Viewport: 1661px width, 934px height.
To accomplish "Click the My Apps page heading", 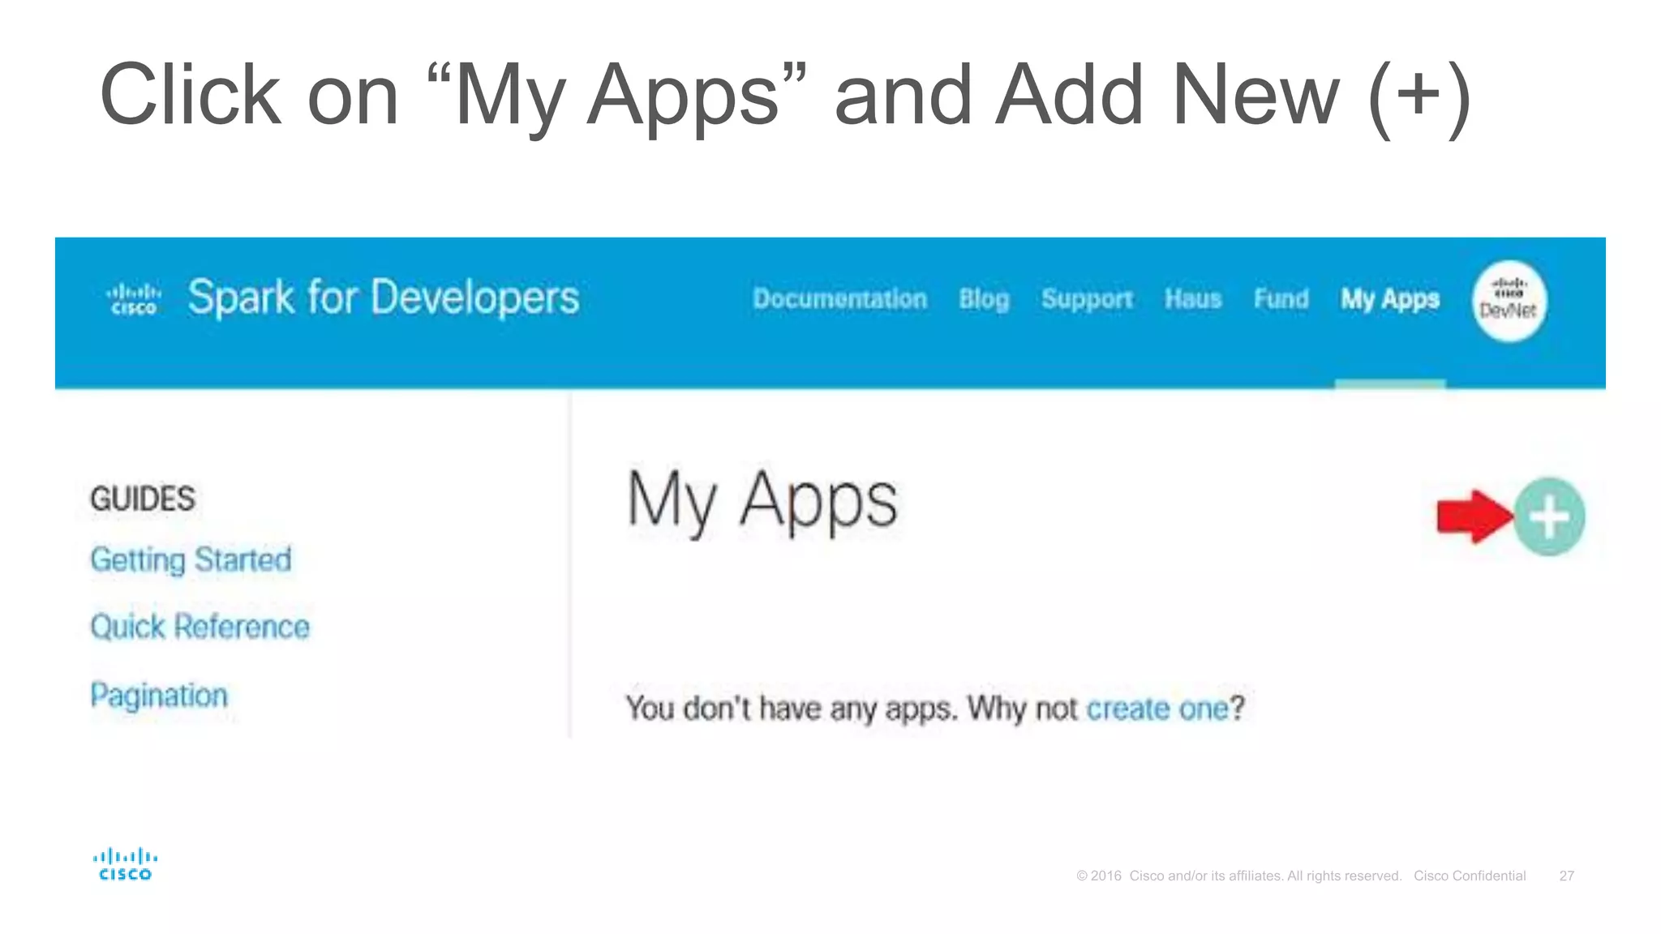I will click(762, 502).
